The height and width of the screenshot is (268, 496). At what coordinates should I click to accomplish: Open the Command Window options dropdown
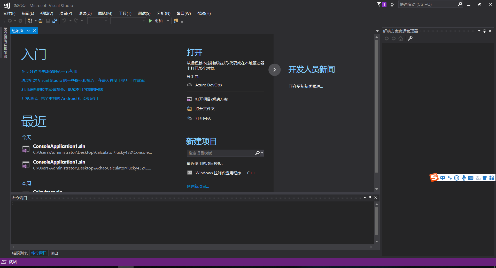click(365, 198)
